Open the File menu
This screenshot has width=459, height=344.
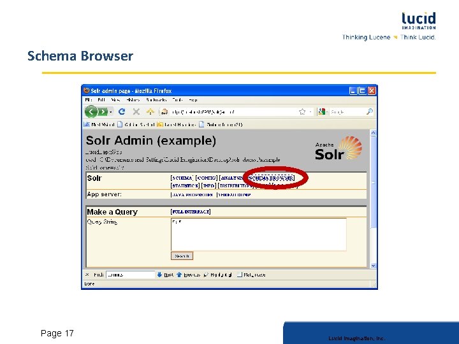coord(88,100)
